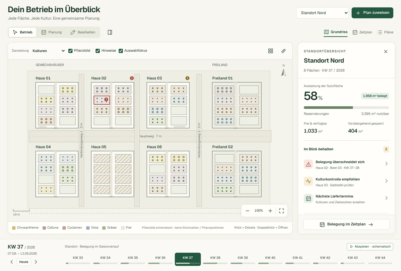The width and height of the screenshot is (401, 271).
Task: Select the Grundriss view tab
Action: pyautogui.click(x=336, y=32)
